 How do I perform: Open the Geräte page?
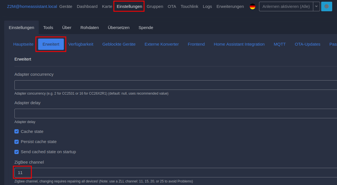click(66, 6)
